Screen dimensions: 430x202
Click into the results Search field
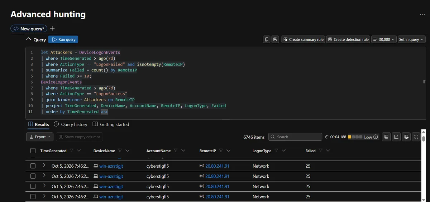295,137
